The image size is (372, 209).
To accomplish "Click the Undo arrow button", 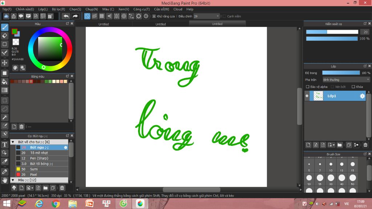I will click(x=66, y=16).
